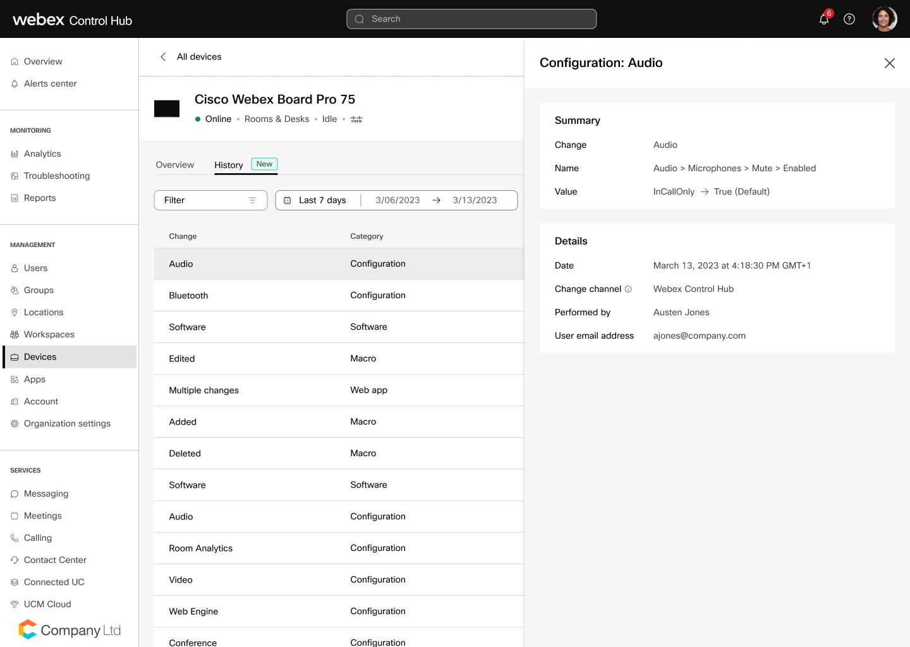910x647 pixels.
Task: Open the user profile avatar
Action: click(885, 19)
